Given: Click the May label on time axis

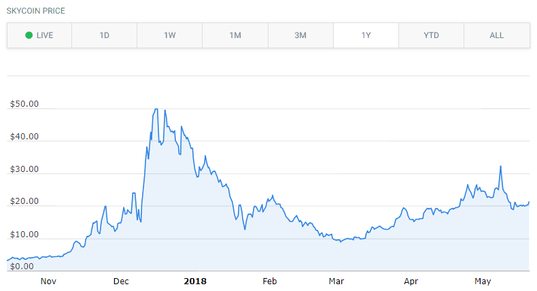Looking at the screenshot, I should 483,281.
